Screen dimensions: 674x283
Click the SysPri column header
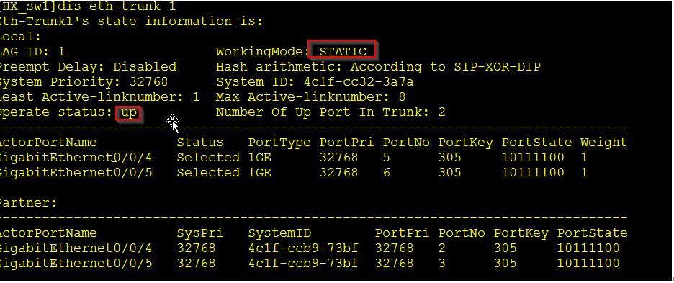tap(200, 233)
